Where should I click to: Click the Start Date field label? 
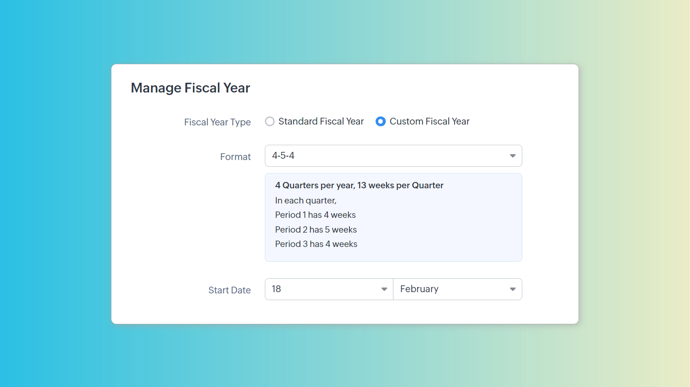[229, 290]
